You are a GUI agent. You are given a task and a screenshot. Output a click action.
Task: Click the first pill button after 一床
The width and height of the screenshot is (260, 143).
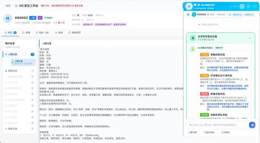point(237,14)
